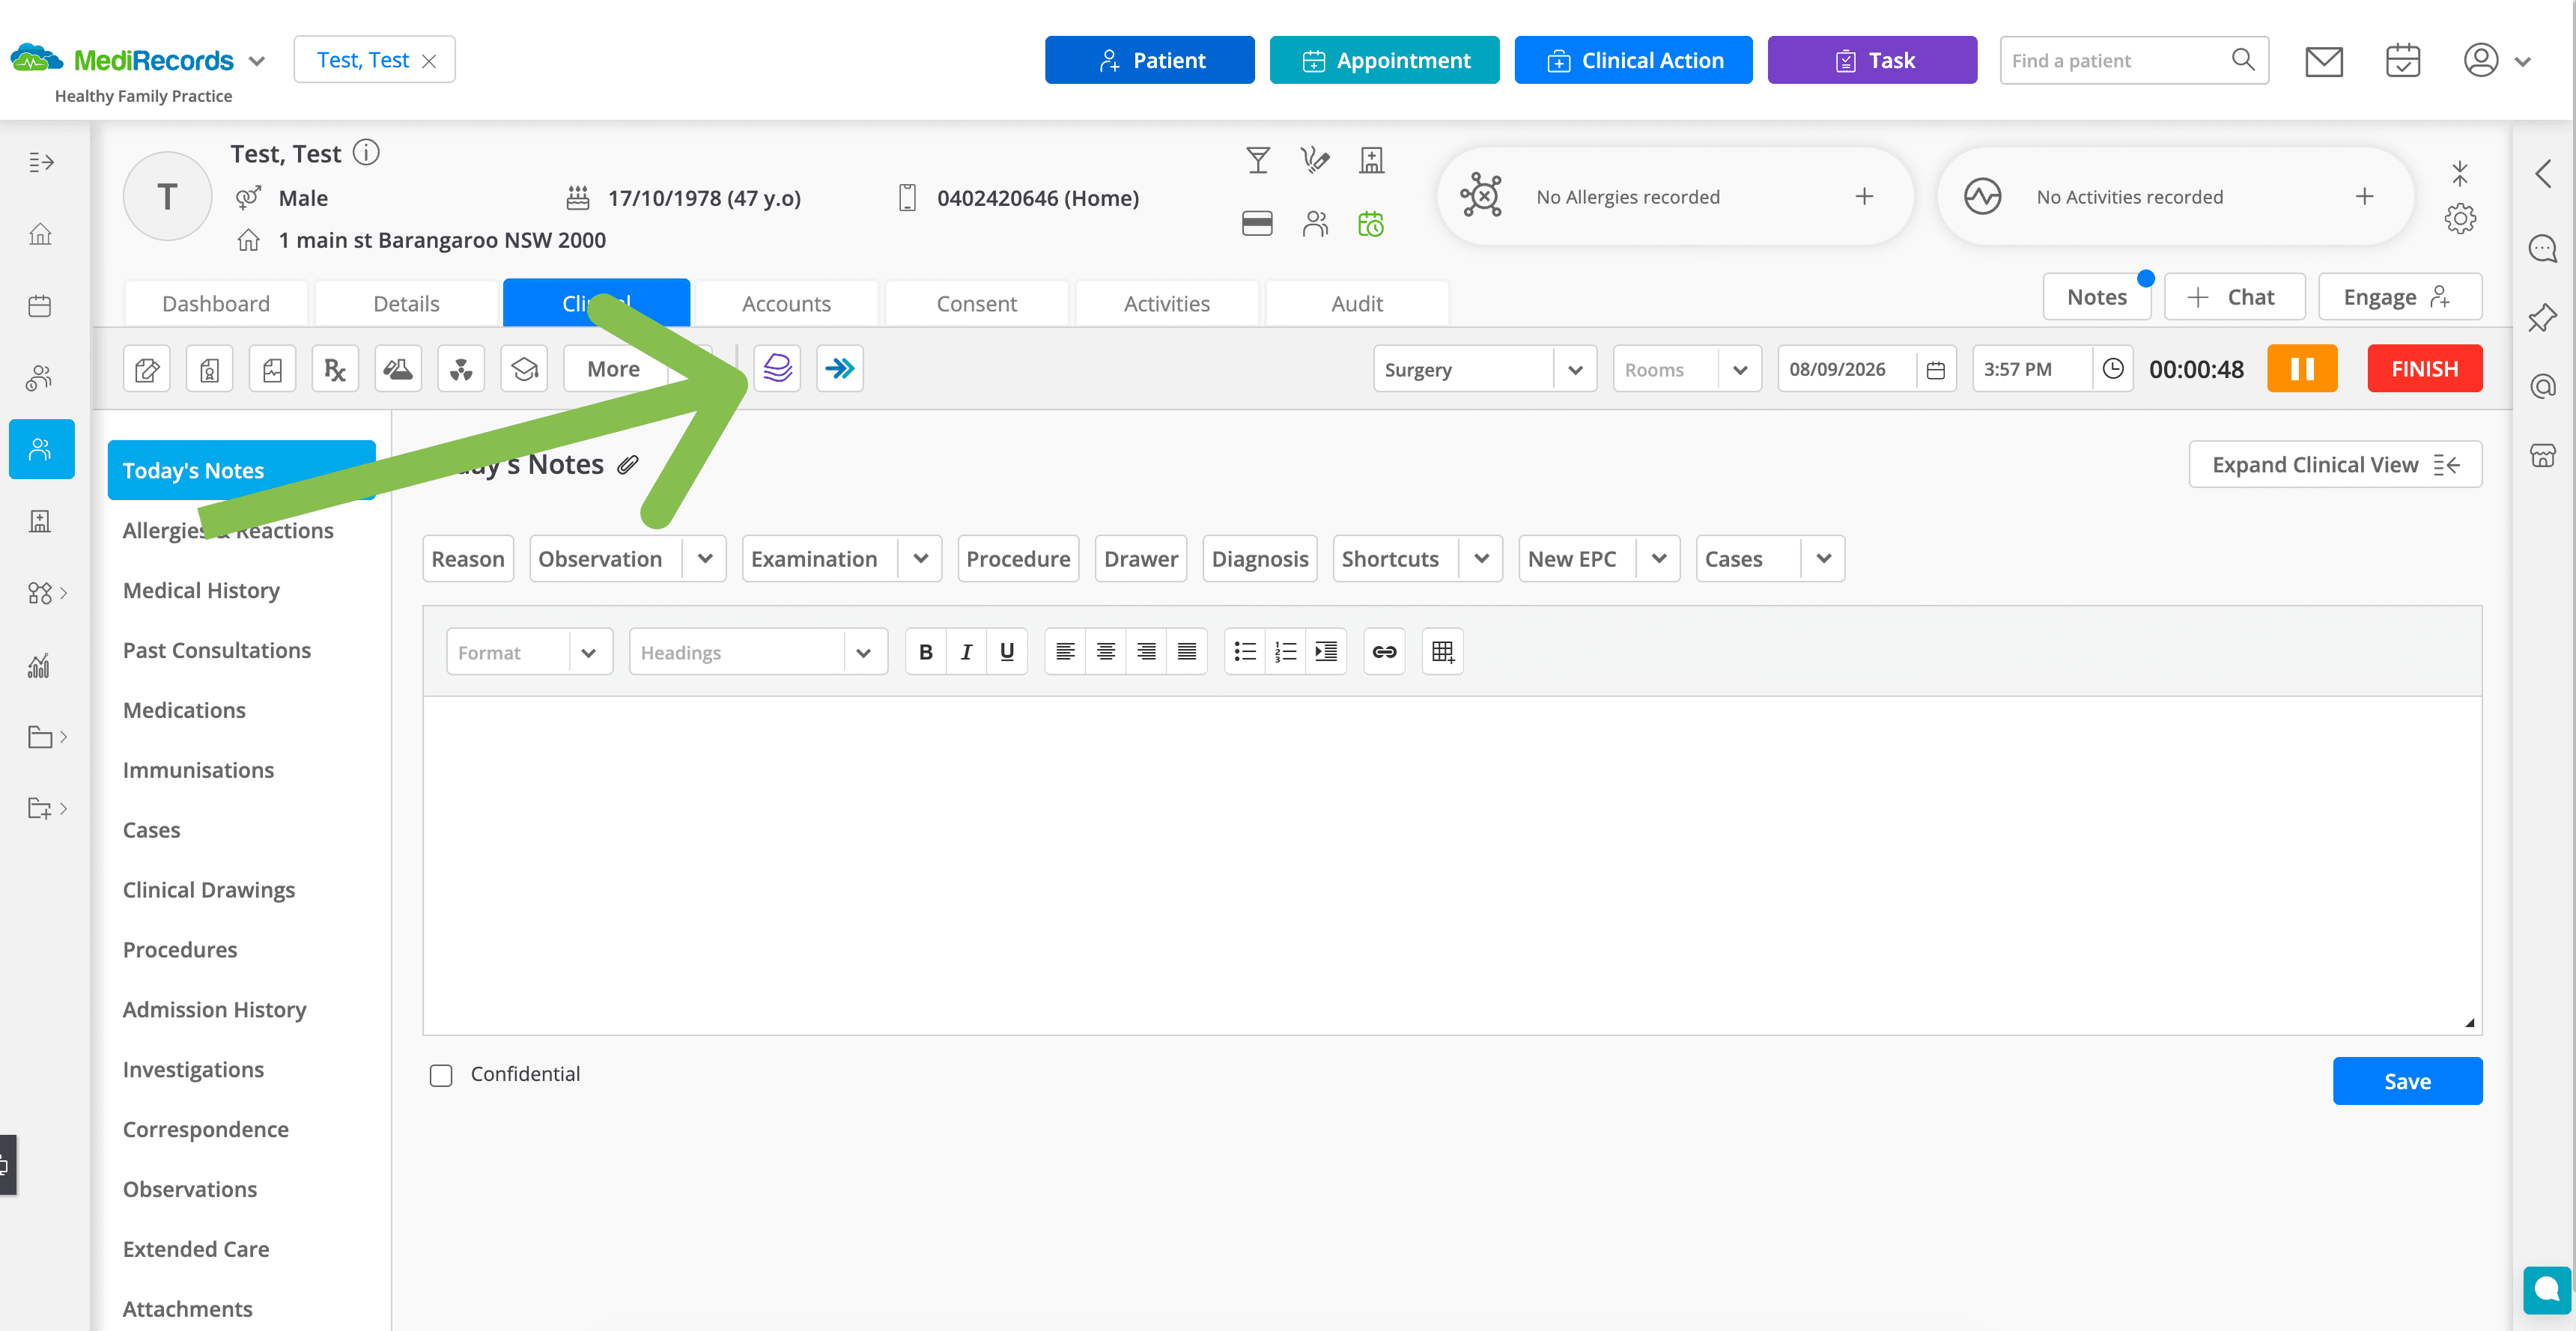Open the calendar icon in left sidebar
The height and width of the screenshot is (1331, 2576).
[40, 306]
